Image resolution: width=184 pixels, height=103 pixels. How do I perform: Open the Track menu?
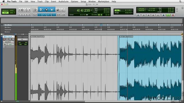pyautogui.click(x=40, y=1)
